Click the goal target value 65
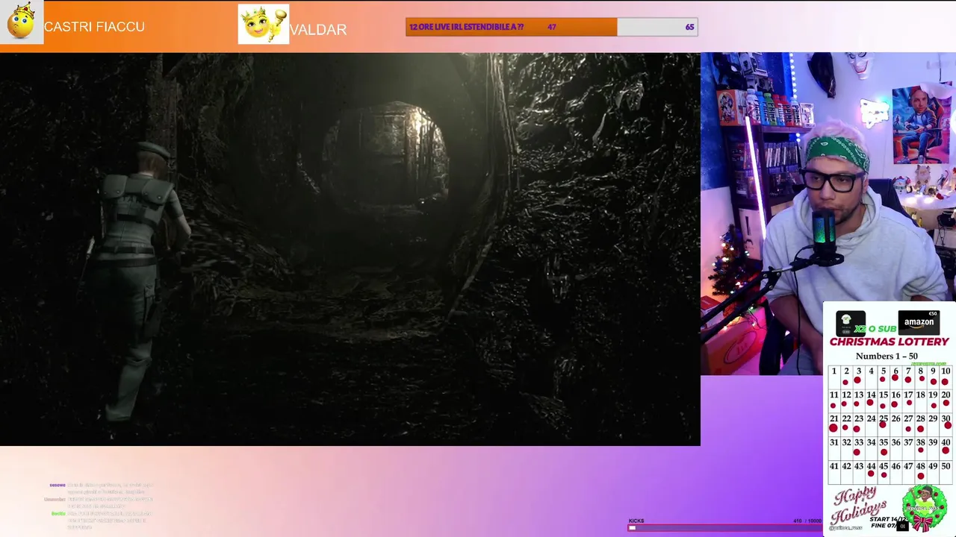 coord(689,27)
